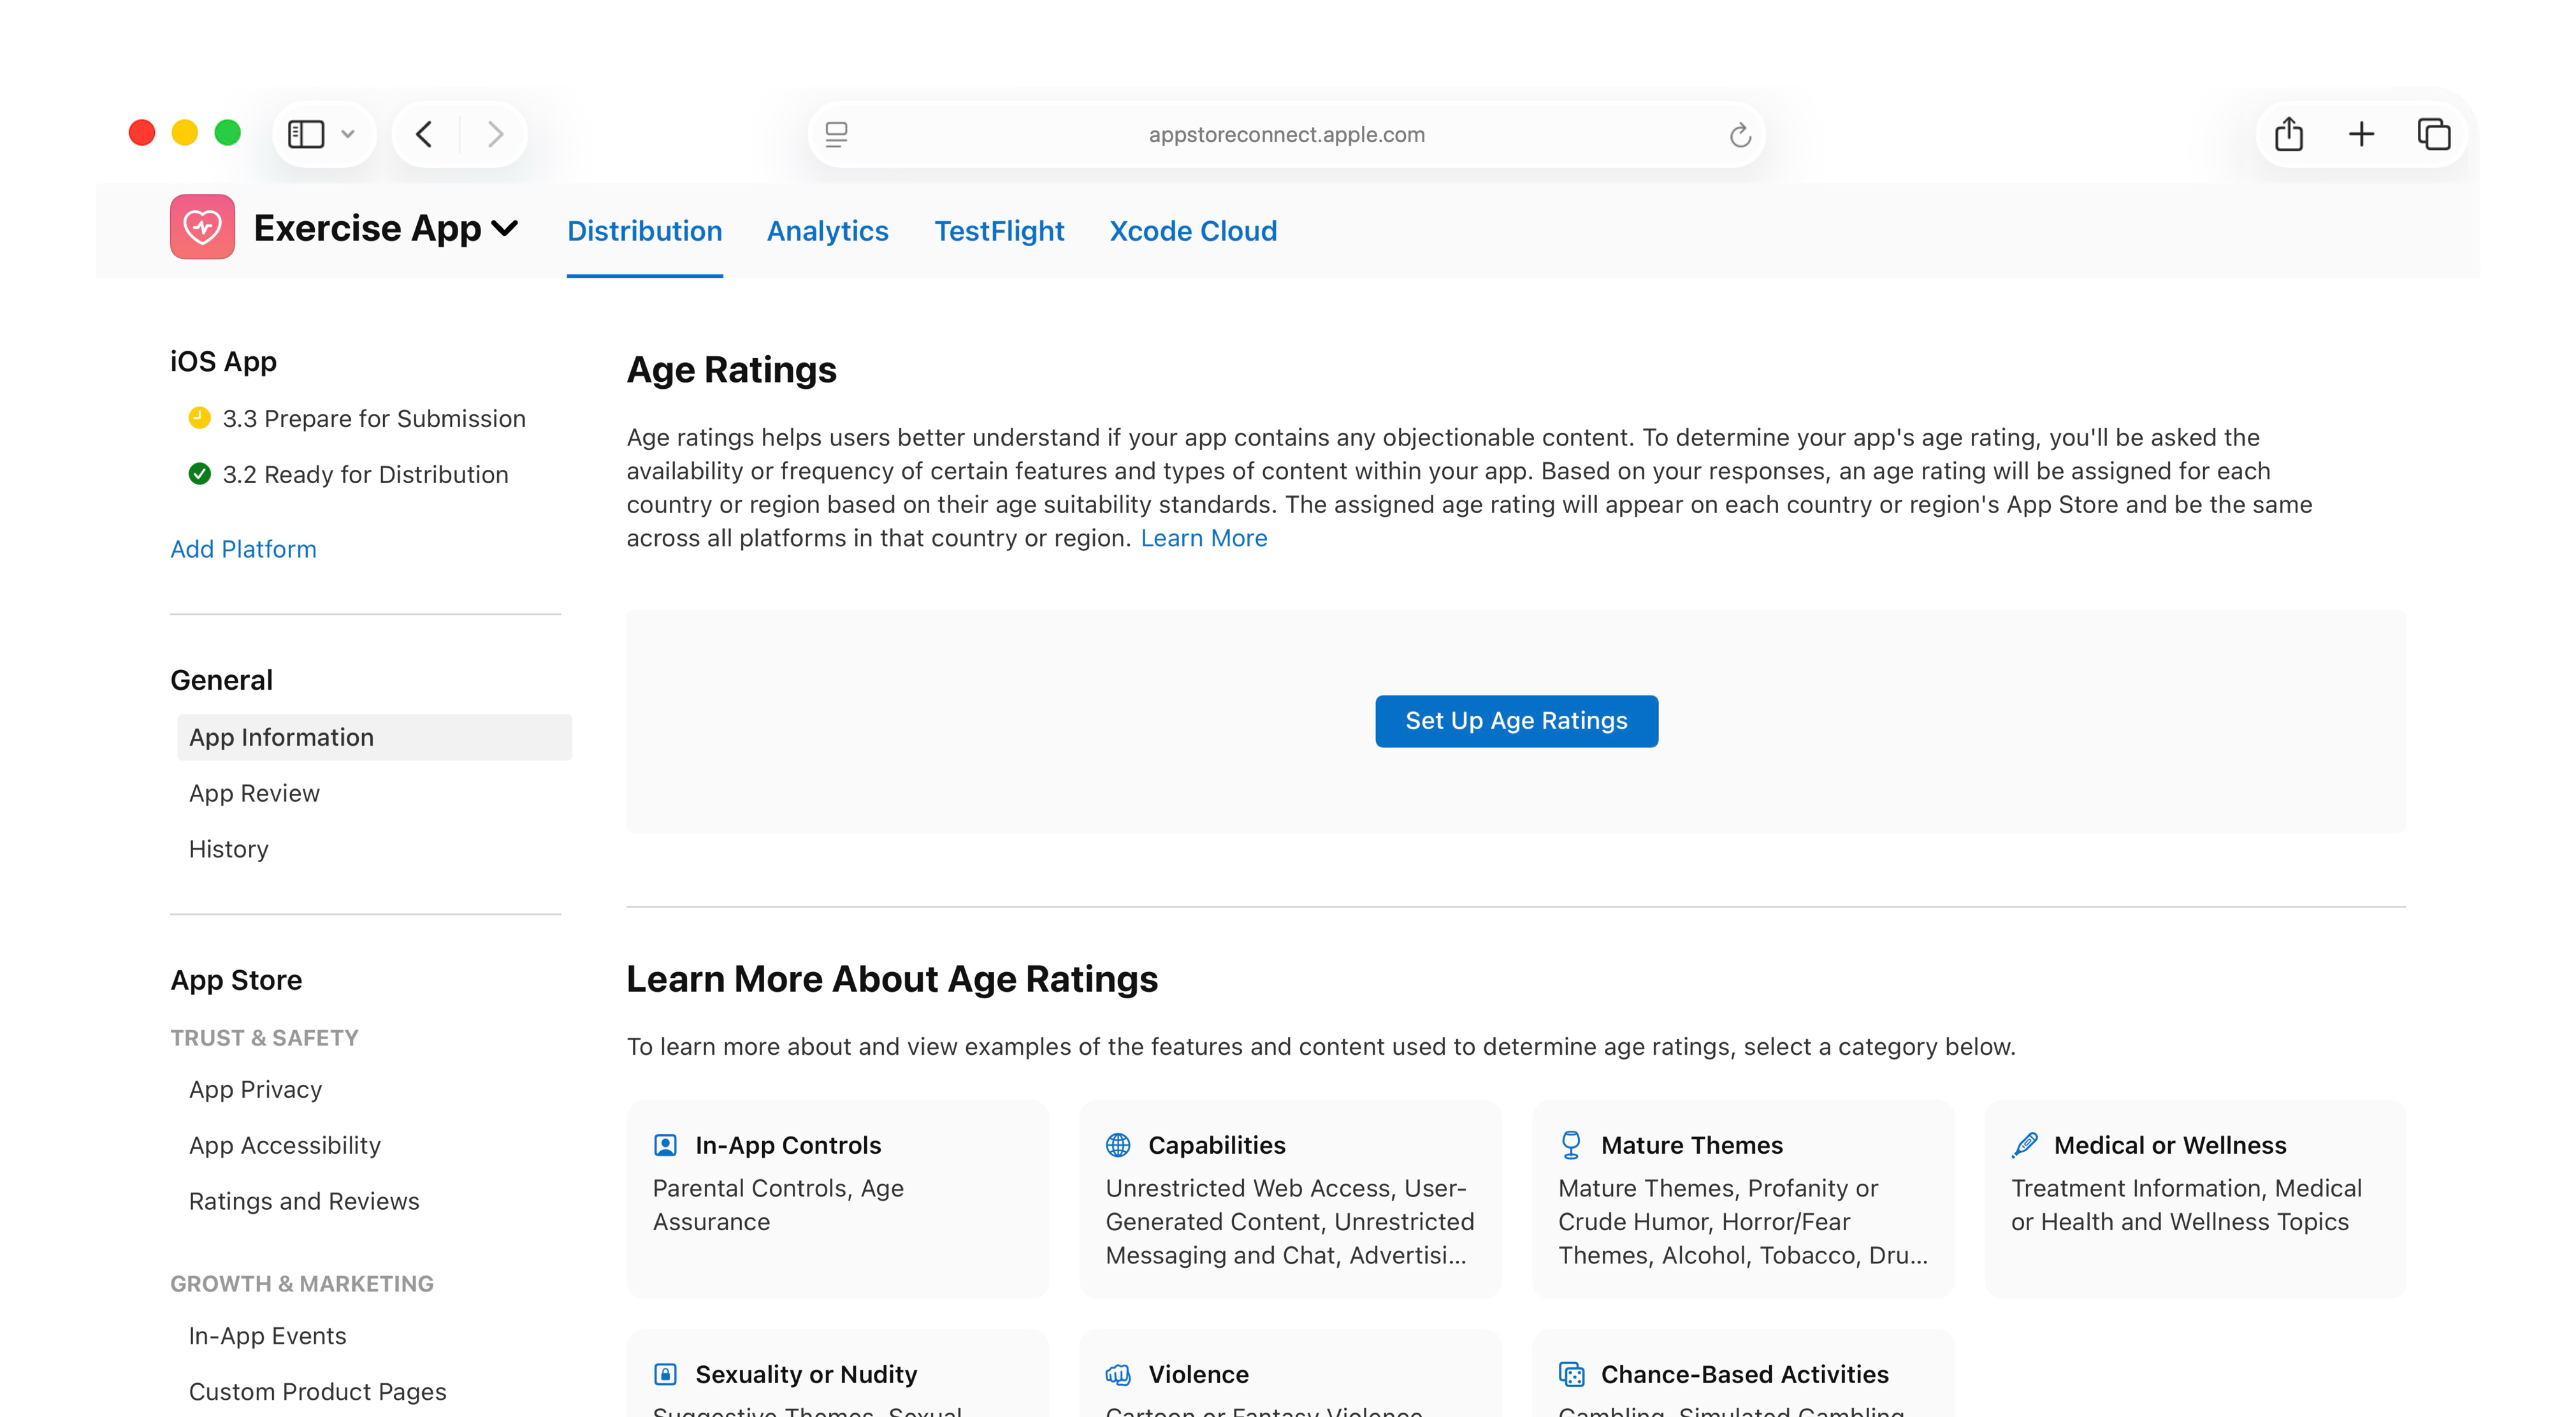Click the Capabilities globe icon
The image size is (2576, 1417).
click(x=1119, y=1144)
